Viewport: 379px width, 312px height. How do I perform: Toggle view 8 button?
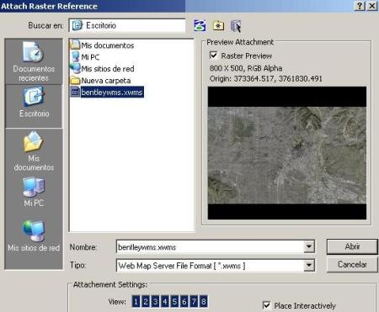click(x=204, y=302)
